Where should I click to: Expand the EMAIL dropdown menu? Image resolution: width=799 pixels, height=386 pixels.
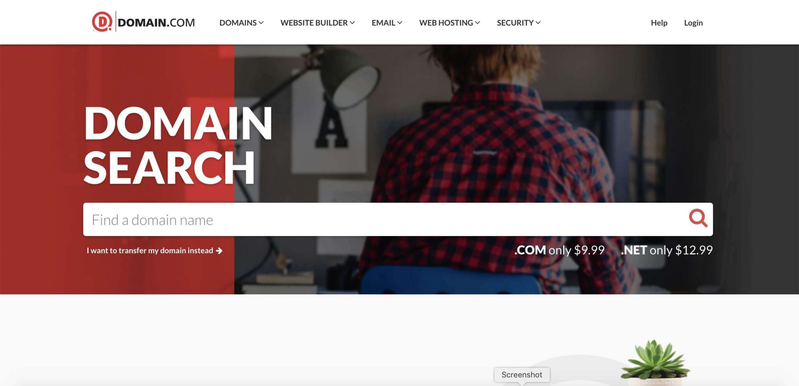387,22
